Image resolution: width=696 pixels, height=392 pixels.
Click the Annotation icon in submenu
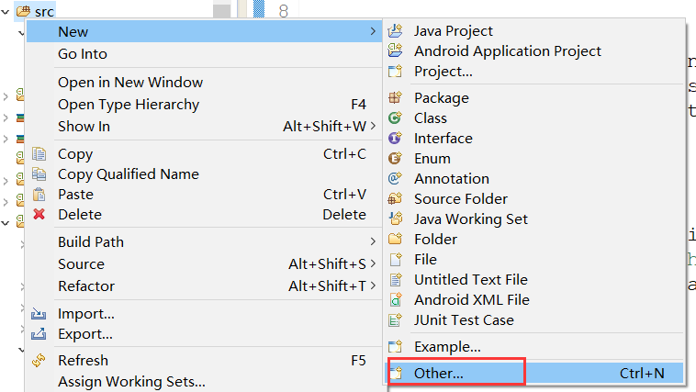(x=396, y=179)
